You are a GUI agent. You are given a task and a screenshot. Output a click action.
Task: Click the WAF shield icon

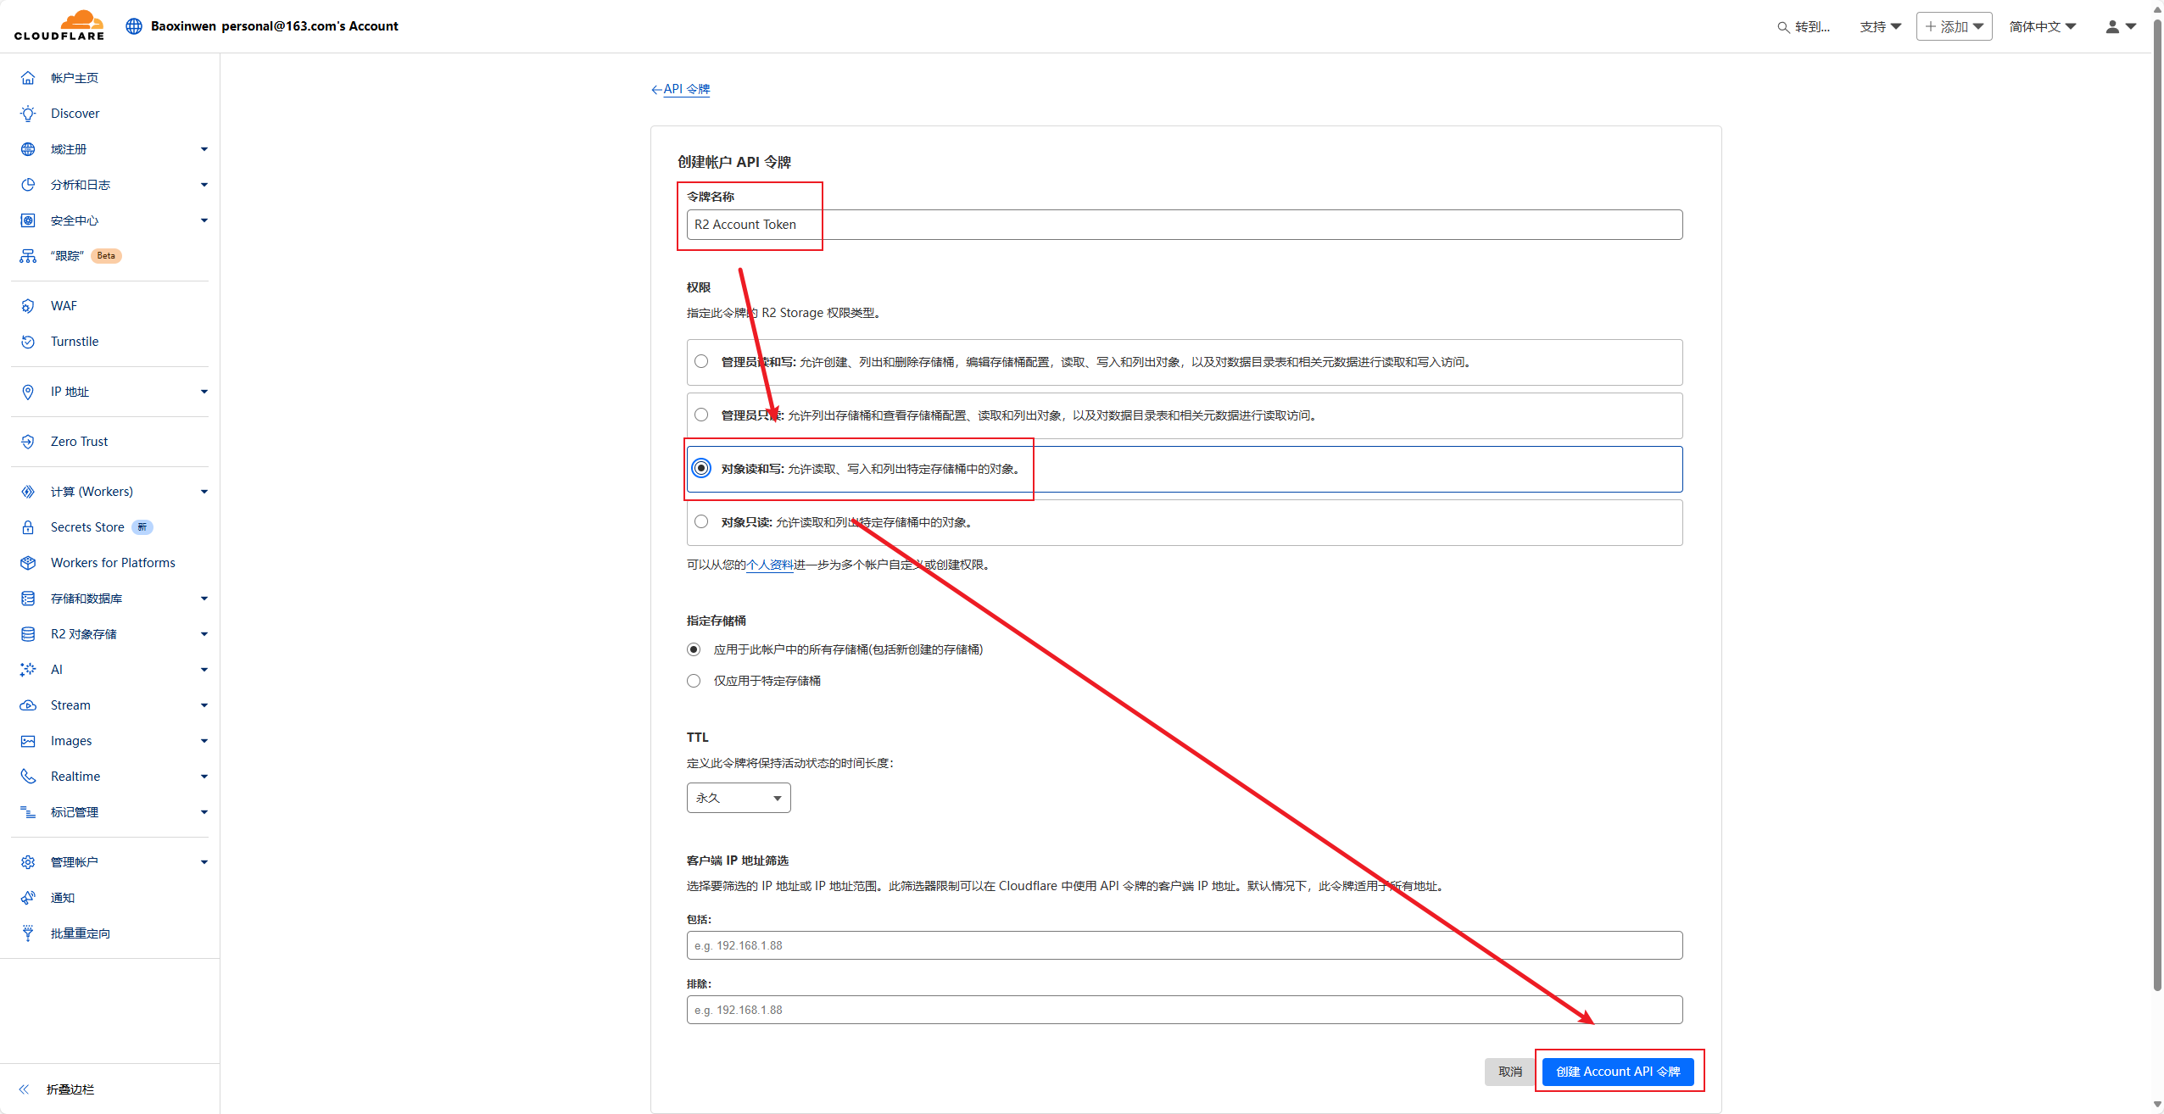[x=28, y=306]
